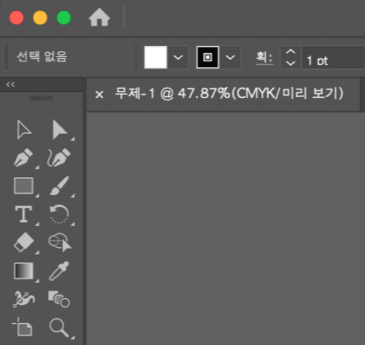Open the fill color dropdown arrow
This screenshot has height=345, width=365.
click(x=178, y=57)
